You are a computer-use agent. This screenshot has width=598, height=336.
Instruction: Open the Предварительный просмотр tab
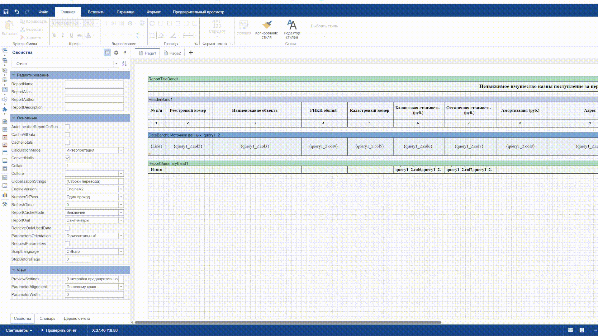(x=198, y=12)
